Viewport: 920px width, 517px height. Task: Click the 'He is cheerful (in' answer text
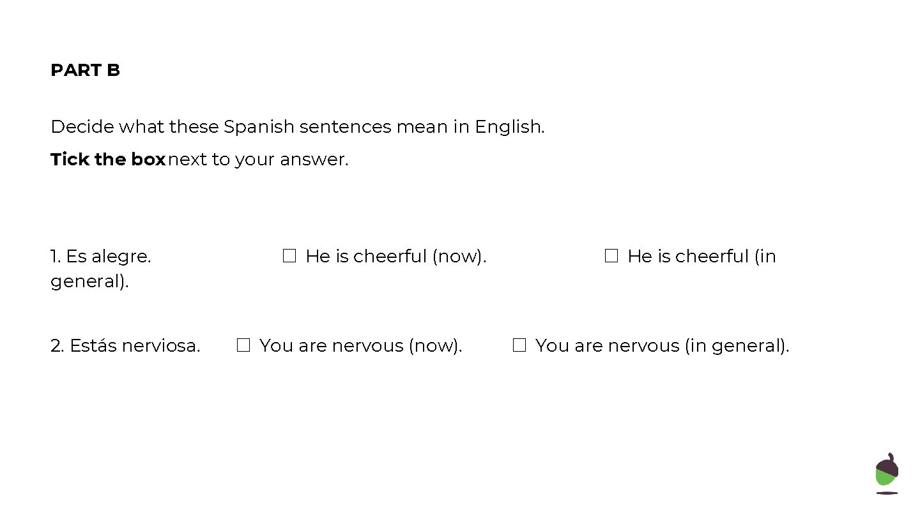[701, 257]
